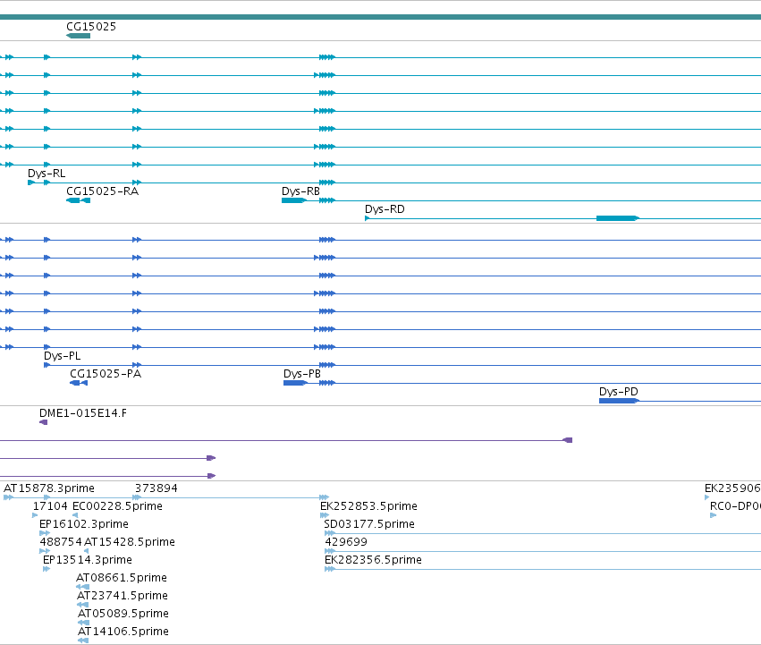Open the 429699 feature label
The height and width of the screenshot is (645, 761).
(346, 542)
